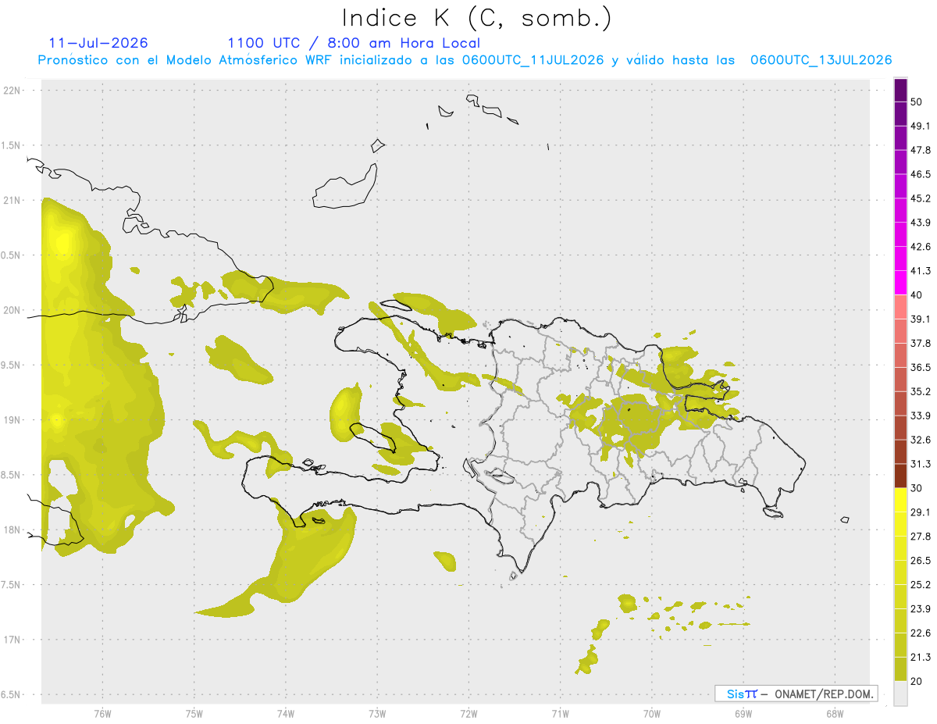The height and width of the screenshot is (724, 937).
Task: Click the color bar value "31.3"
Action: [921, 464]
